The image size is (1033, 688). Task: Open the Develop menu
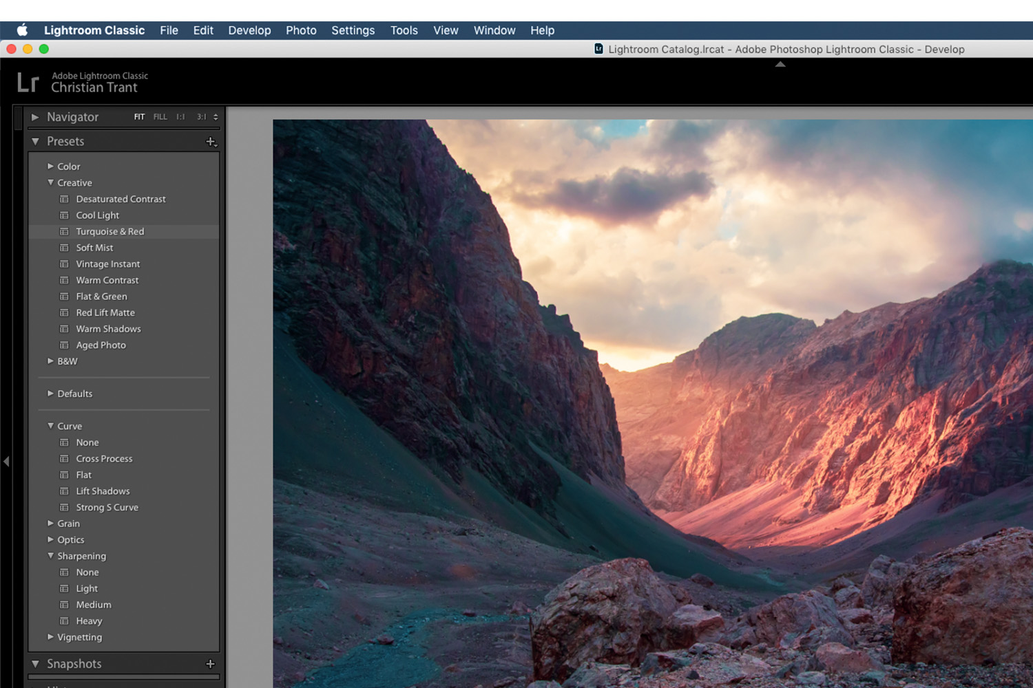(x=249, y=30)
